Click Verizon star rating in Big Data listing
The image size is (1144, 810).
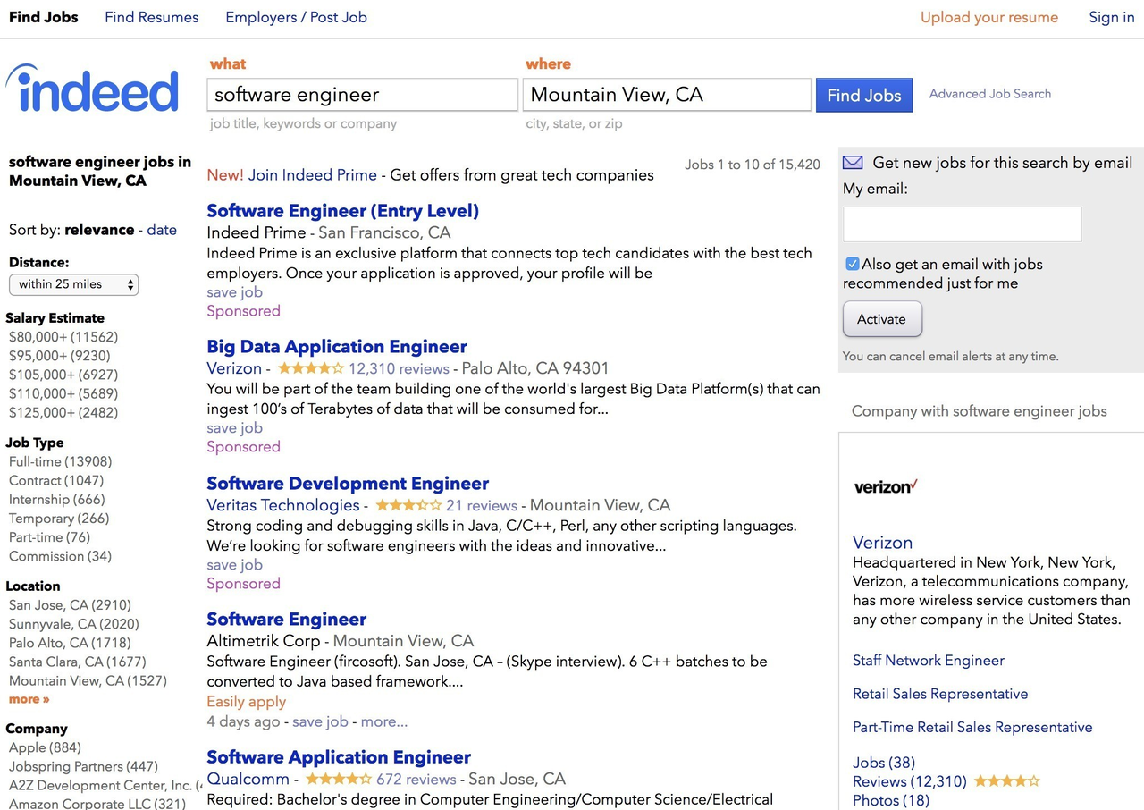(x=310, y=368)
